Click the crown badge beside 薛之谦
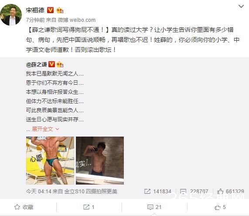Image resolution: width=249 pixels, height=216 pixels. coord(60,65)
